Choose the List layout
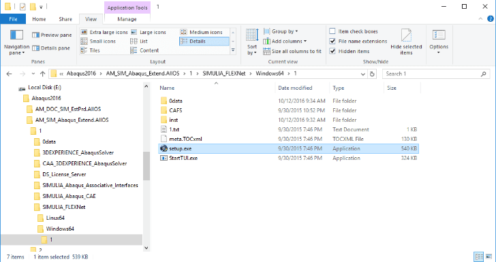 [x=139, y=41]
